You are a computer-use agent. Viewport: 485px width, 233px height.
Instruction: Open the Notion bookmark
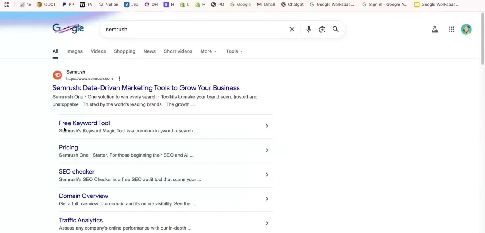click(x=108, y=5)
